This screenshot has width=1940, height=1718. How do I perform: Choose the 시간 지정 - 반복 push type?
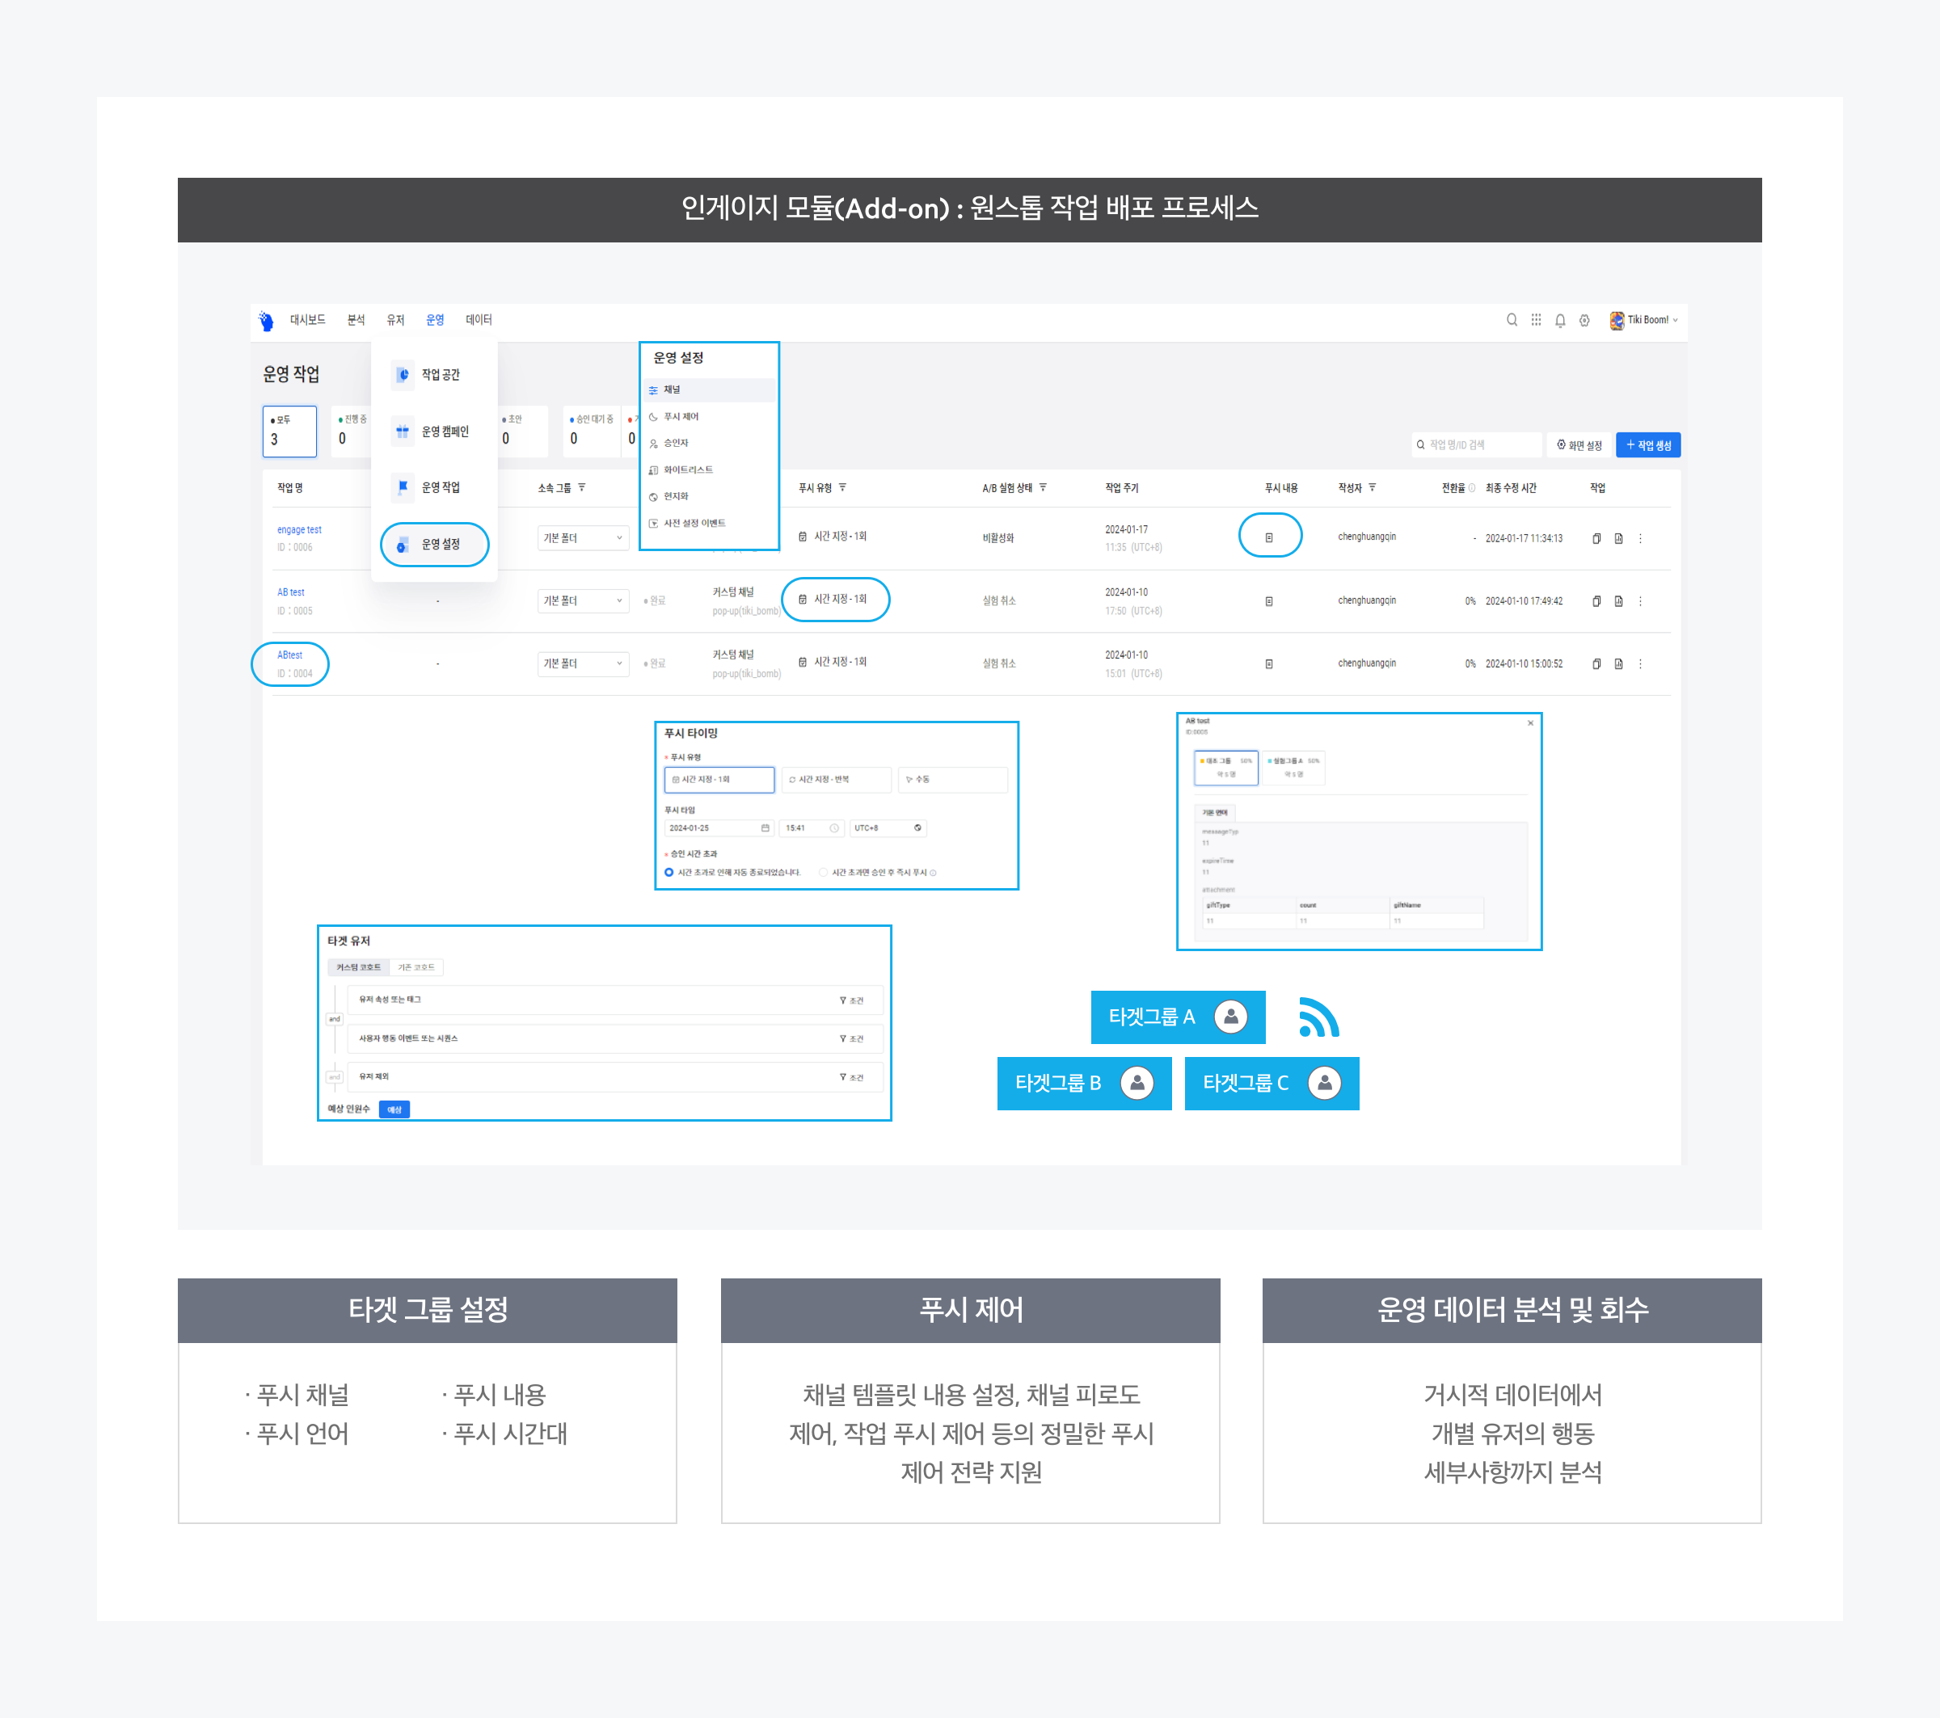[x=835, y=780]
